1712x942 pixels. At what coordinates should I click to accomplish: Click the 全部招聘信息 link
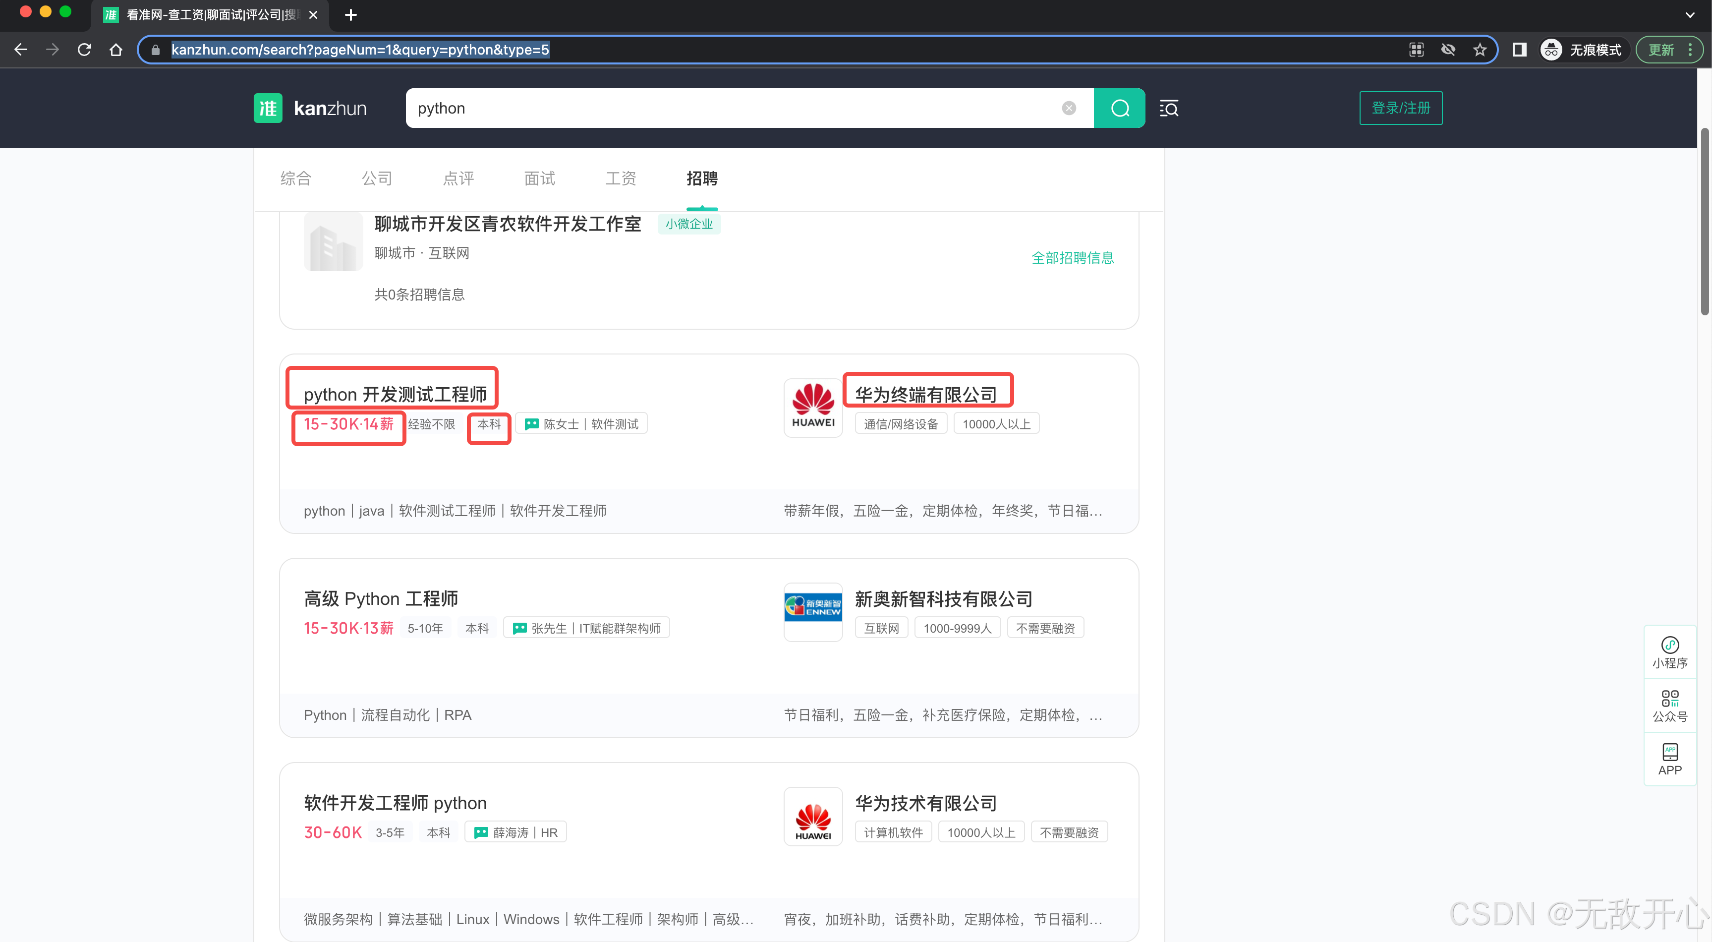tap(1073, 258)
